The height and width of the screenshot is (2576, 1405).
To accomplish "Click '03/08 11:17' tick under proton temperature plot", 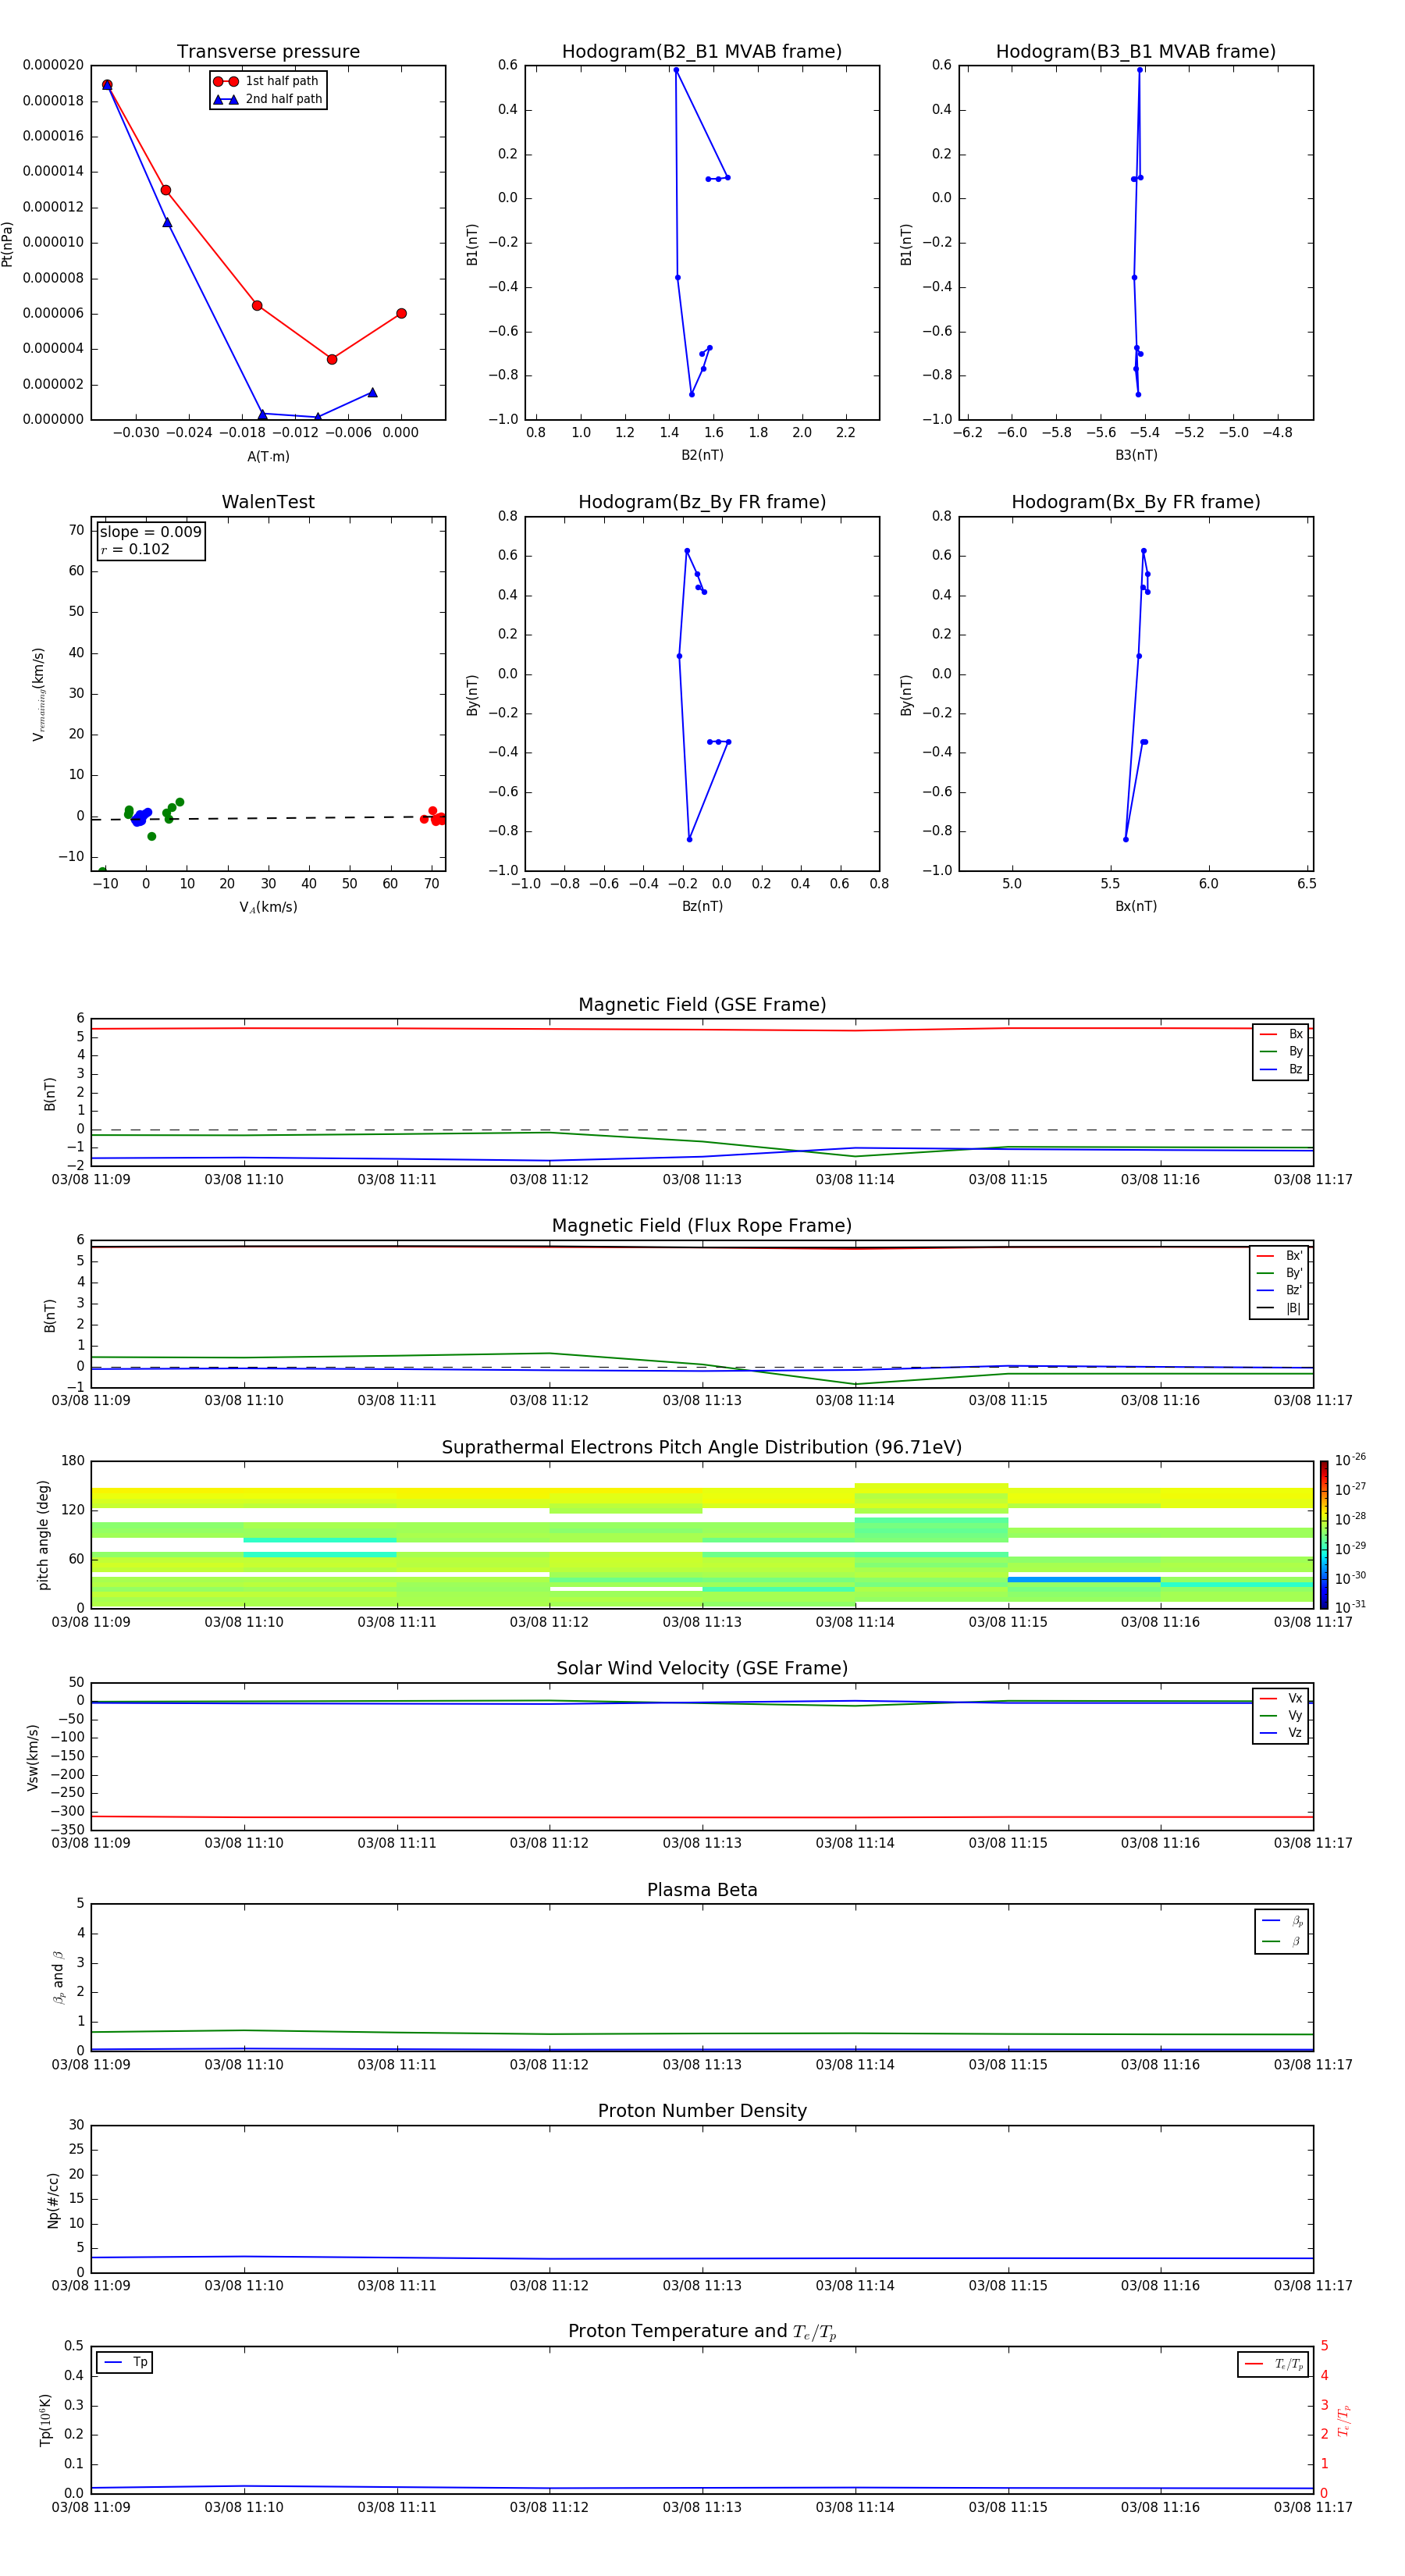I will (1312, 2507).
